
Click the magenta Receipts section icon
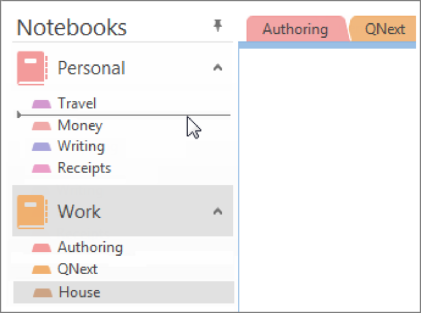pos(41,169)
